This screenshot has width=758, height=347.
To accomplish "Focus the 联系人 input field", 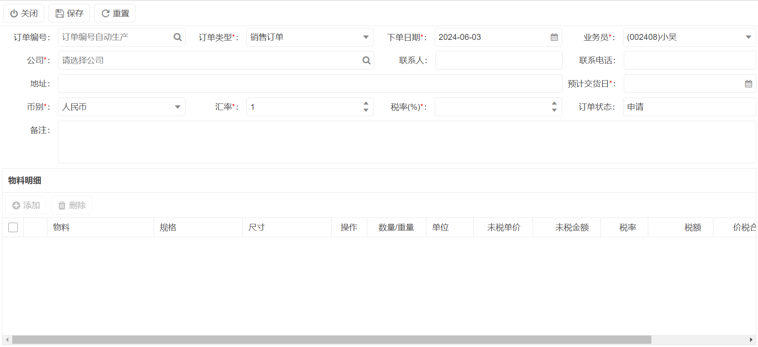I will [499, 60].
